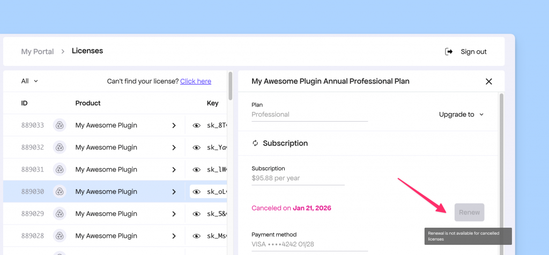Image resolution: width=549 pixels, height=255 pixels.
Task: Click the Sign out door icon
Action: click(x=449, y=51)
